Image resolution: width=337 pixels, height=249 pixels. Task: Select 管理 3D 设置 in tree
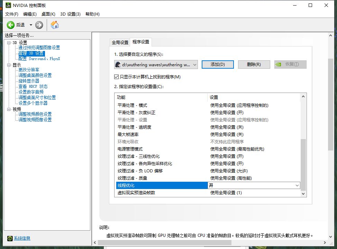click(31, 53)
